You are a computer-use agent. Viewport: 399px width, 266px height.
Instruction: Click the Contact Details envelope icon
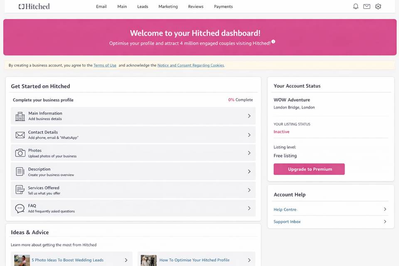(x=20, y=135)
